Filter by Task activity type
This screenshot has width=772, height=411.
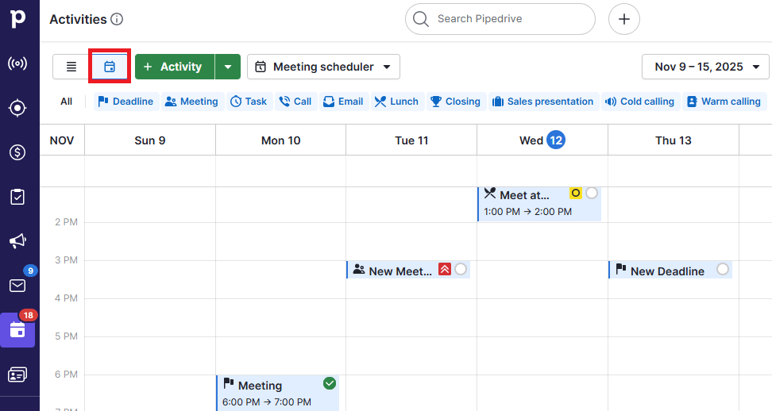tap(249, 102)
